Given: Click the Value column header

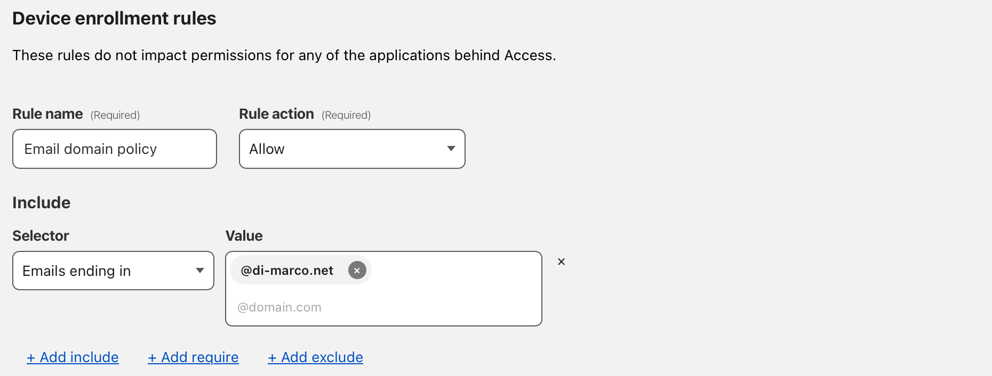Looking at the screenshot, I should click(x=244, y=235).
